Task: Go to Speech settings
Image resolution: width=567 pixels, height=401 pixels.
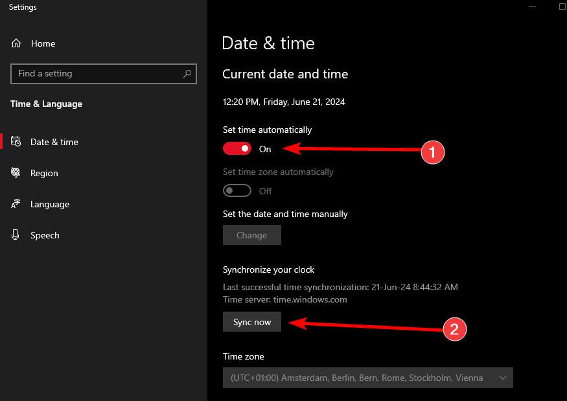Action: click(45, 235)
